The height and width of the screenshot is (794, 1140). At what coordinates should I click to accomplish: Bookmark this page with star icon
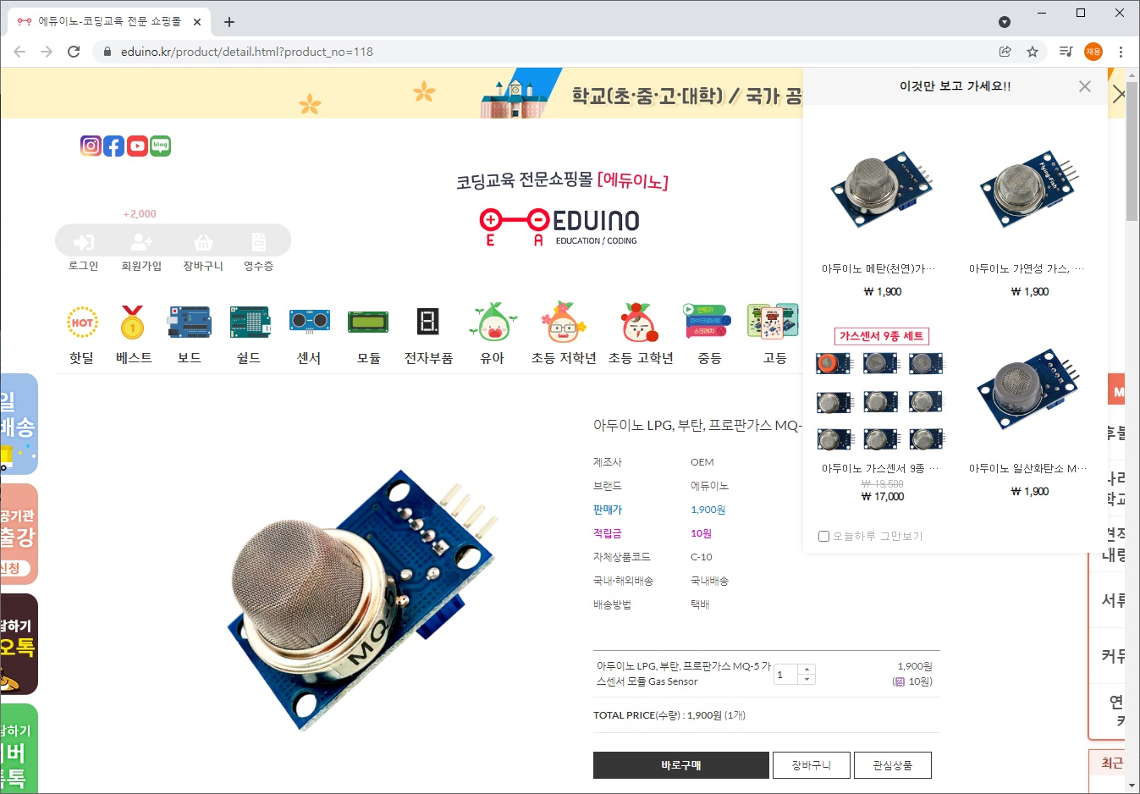tap(1033, 52)
